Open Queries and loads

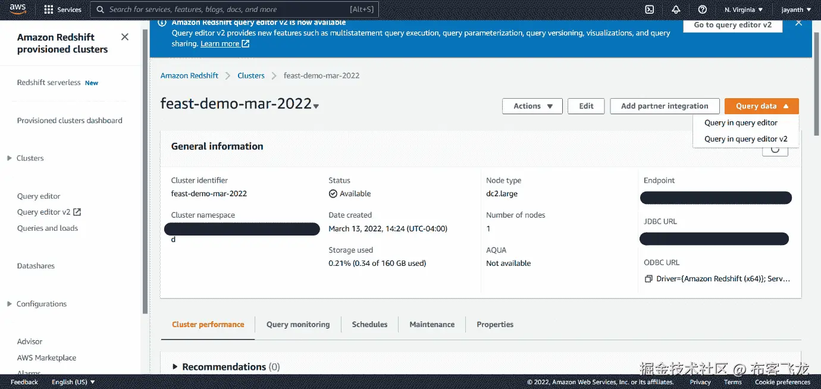pos(48,228)
